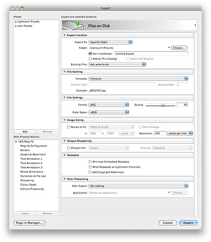Screen dimensions: 211x242
Task: Enable the Resize to Fit checkbox
Action: click(68, 127)
